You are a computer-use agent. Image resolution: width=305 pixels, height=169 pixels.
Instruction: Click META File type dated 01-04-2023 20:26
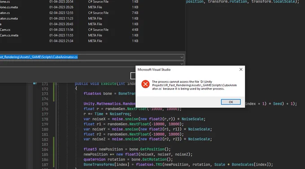pyautogui.click(x=95, y=7)
